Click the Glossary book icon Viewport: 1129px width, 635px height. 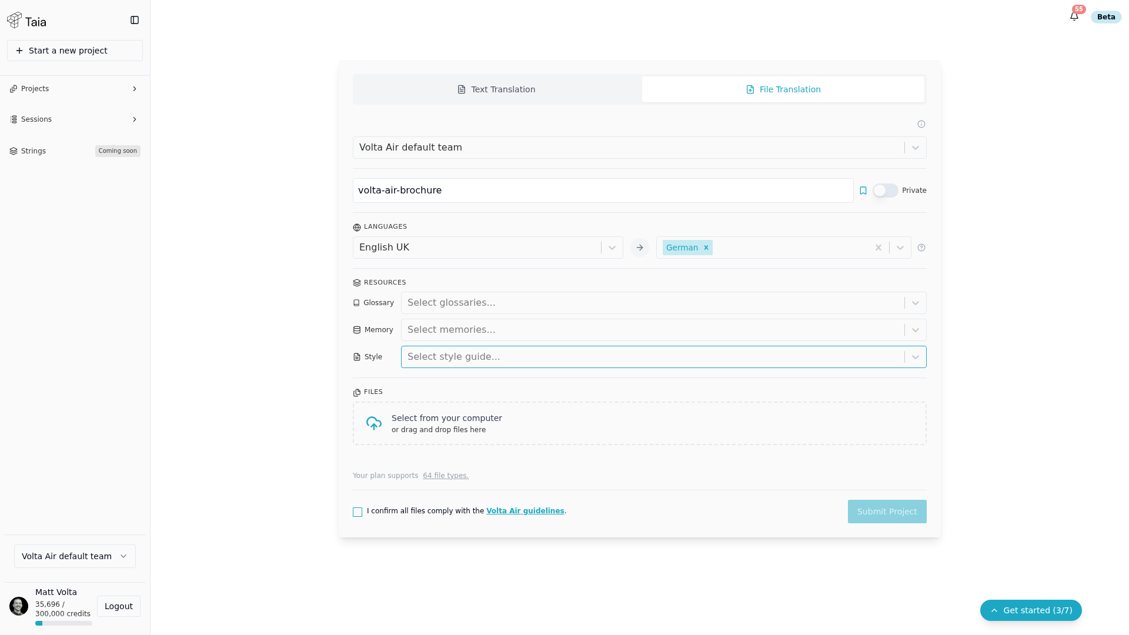(356, 303)
